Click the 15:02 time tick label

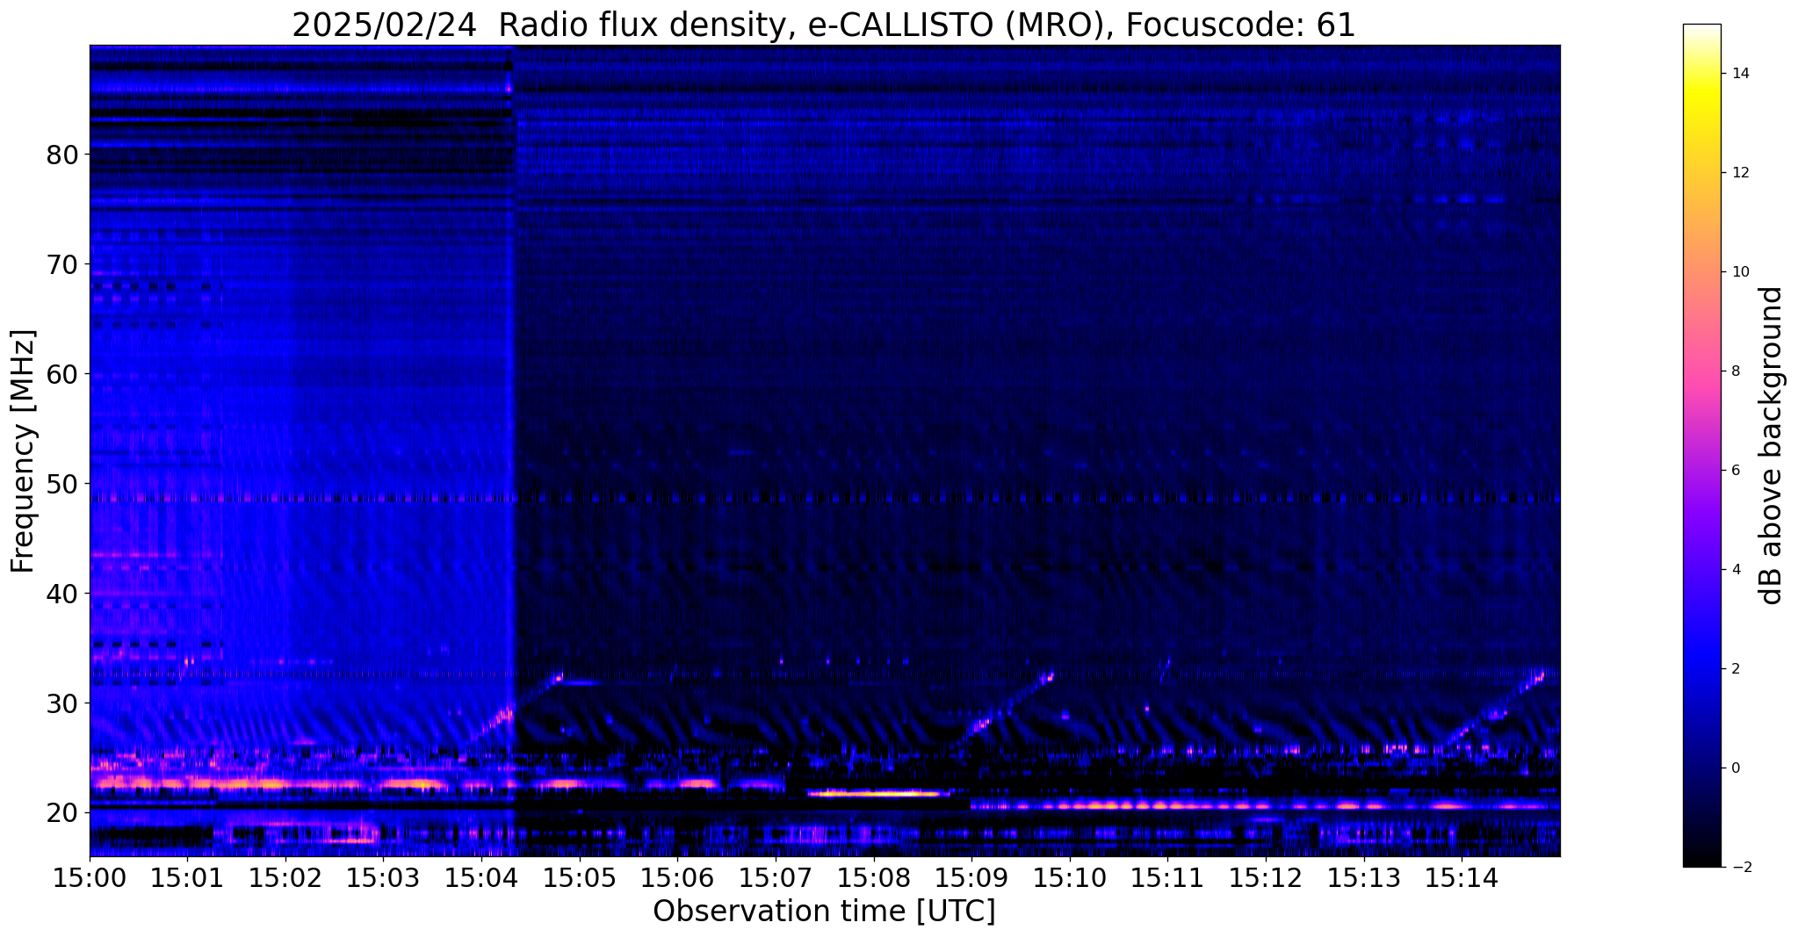[x=285, y=877]
